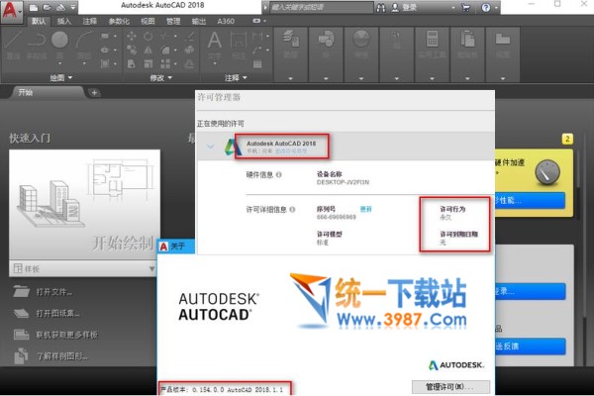Viewport: 594px width, 396px height.
Task: Click the 开始绘制 thumbnail
Action: click(84, 205)
